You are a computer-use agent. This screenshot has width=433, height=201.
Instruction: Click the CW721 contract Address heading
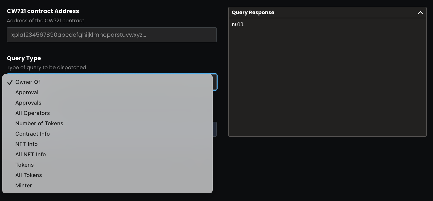[43, 11]
